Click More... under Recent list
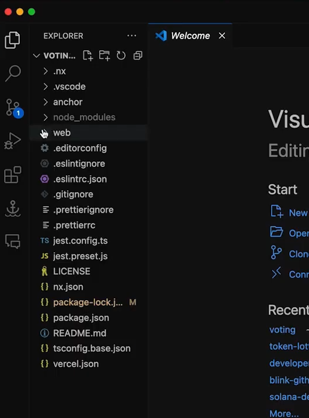 tap(284, 413)
